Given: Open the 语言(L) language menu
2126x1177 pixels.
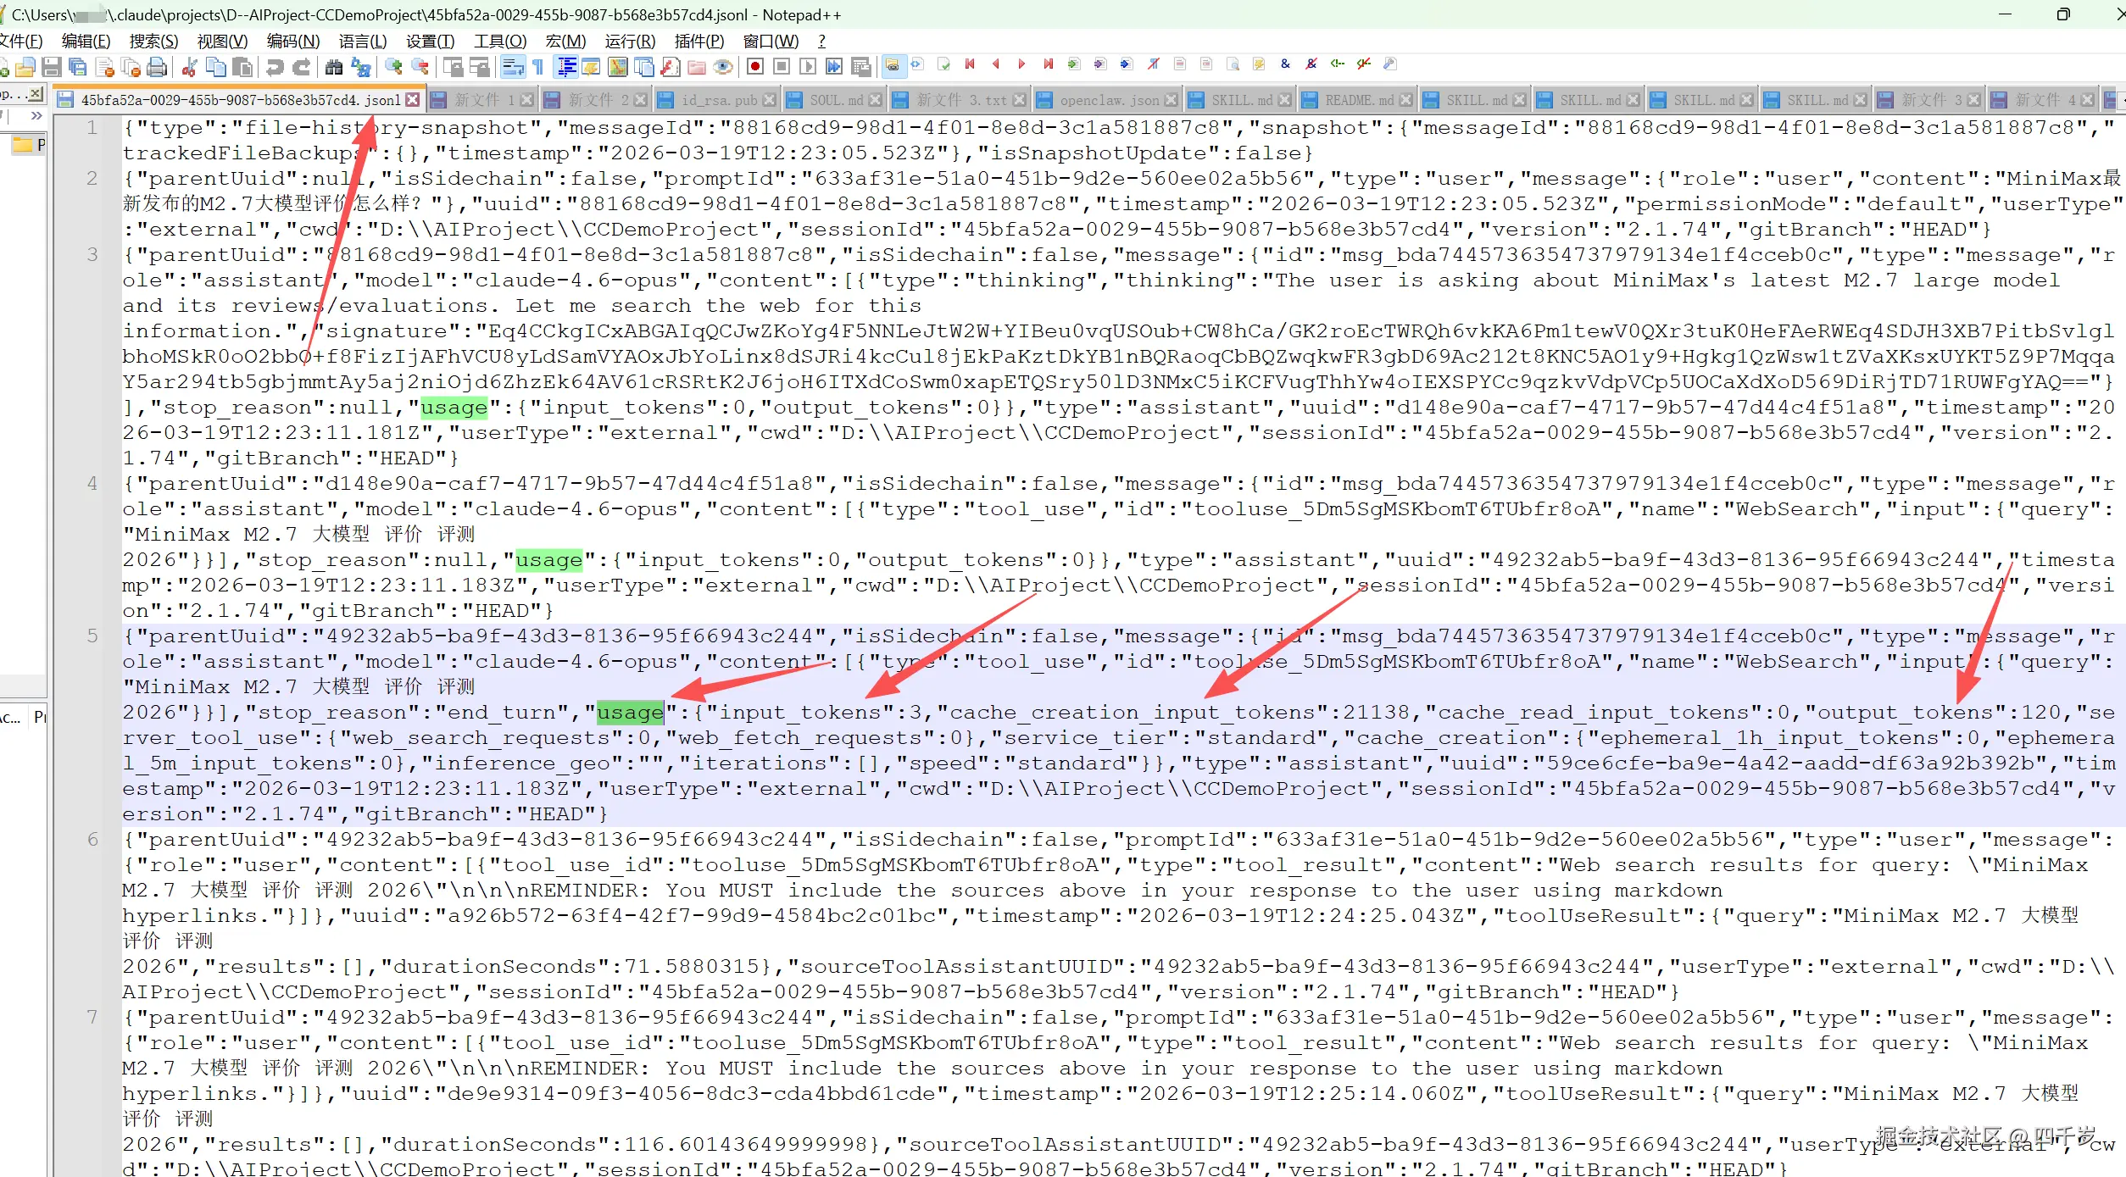Looking at the screenshot, I should point(362,41).
